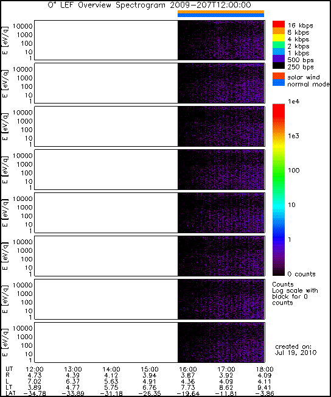Screen dimensions: 331x397
Task: Click the 'normal mode' label
Action: coord(308,84)
